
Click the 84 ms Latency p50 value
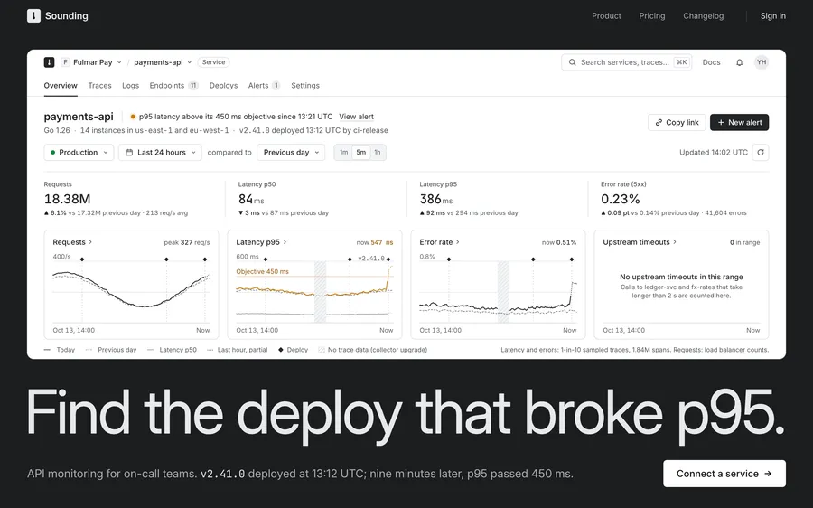pyautogui.click(x=251, y=199)
